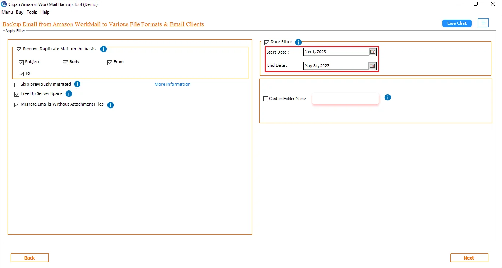Open the Start Date calendar picker

coord(373,52)
